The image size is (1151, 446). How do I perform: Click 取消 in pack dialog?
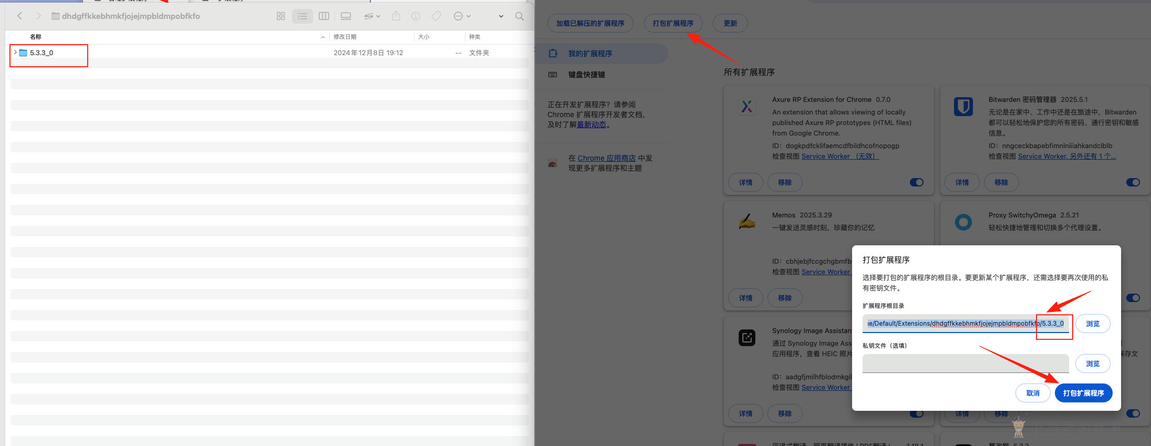(x=1033, y=393)
